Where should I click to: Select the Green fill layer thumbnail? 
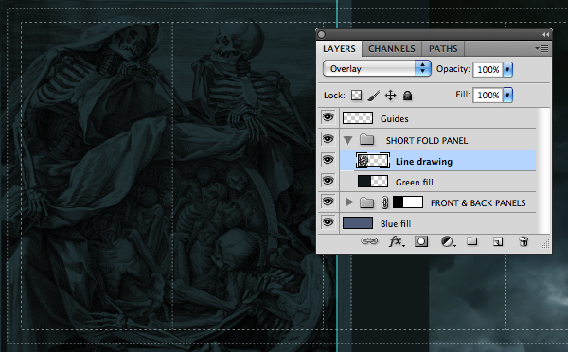tap(373, 181)
